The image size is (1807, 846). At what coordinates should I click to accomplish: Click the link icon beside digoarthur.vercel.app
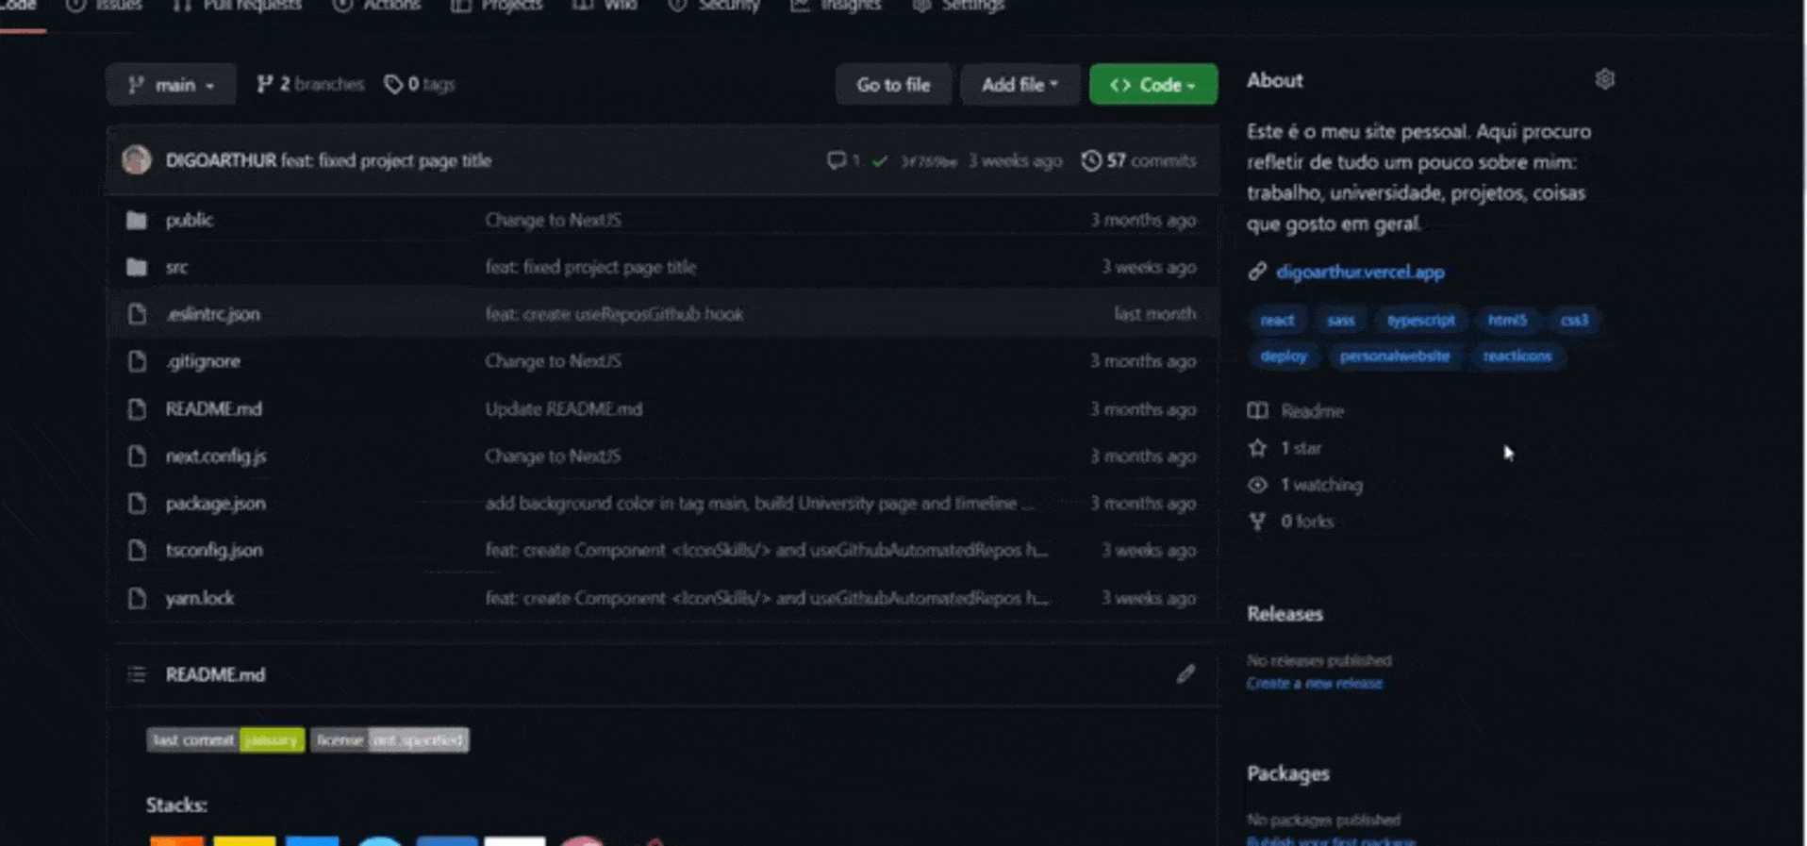pos(1257,272)
